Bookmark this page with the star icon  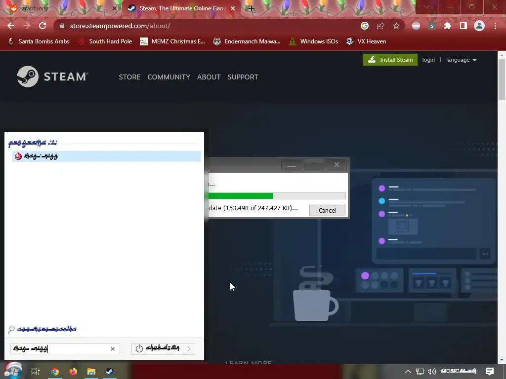pos(396,26)
